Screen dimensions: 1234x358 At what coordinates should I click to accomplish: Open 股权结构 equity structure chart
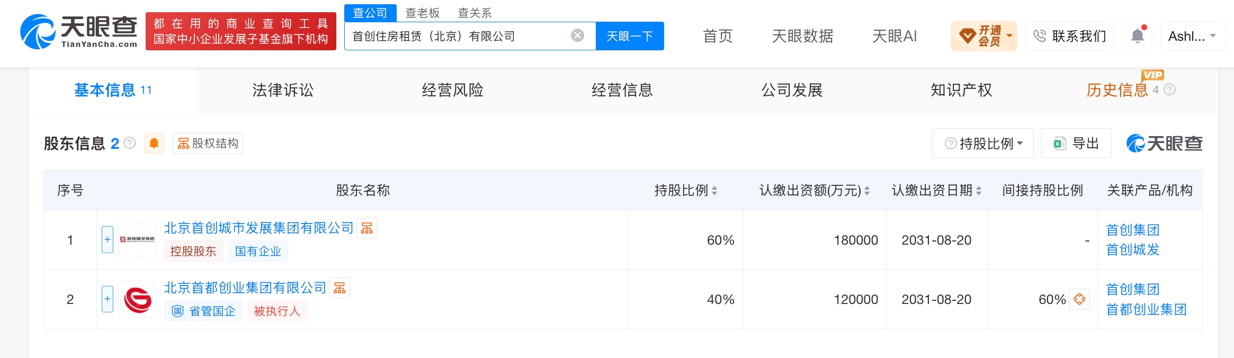point(208,143)
